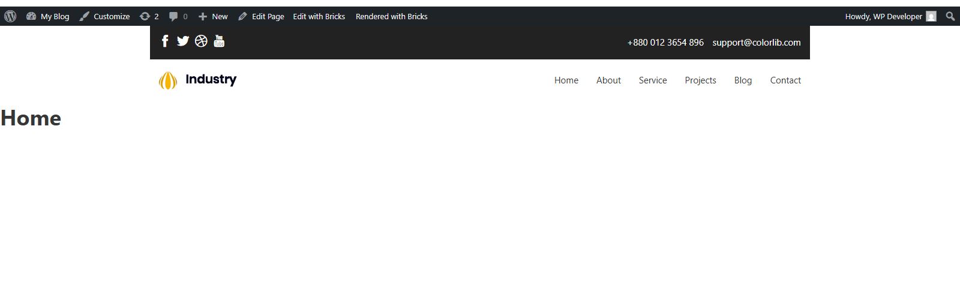
Task: Click Edit Page in the admin bar
Action: tap(261, 16)
